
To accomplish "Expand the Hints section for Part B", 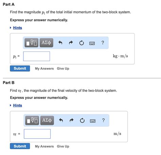I will tap(17, 105).
